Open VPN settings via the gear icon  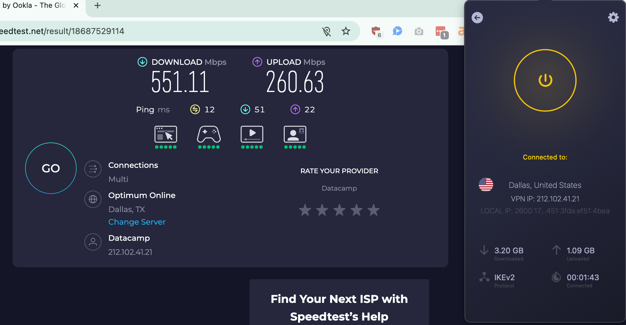[613, 17]
